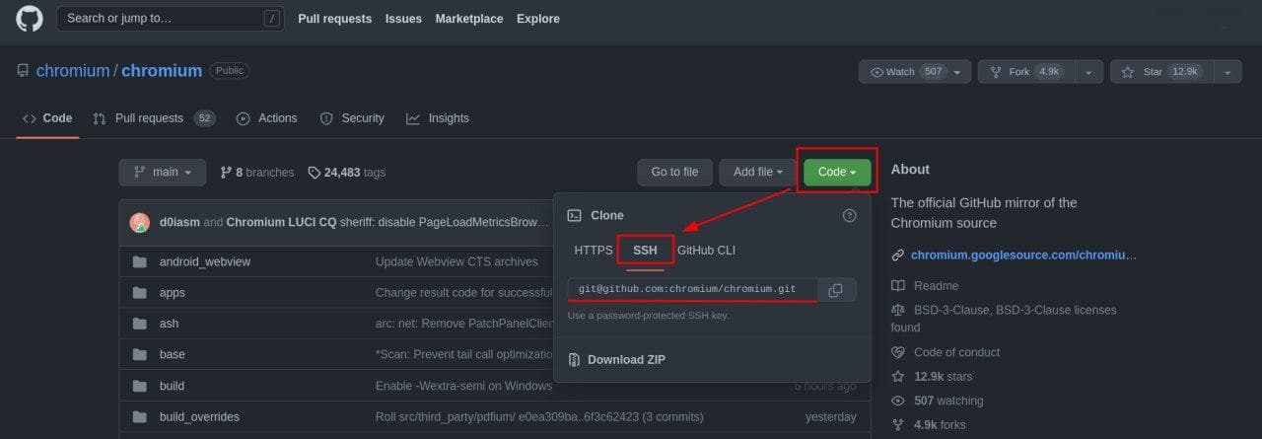Open the base folder
The image size is (1262, 439).
click(172, 354)
